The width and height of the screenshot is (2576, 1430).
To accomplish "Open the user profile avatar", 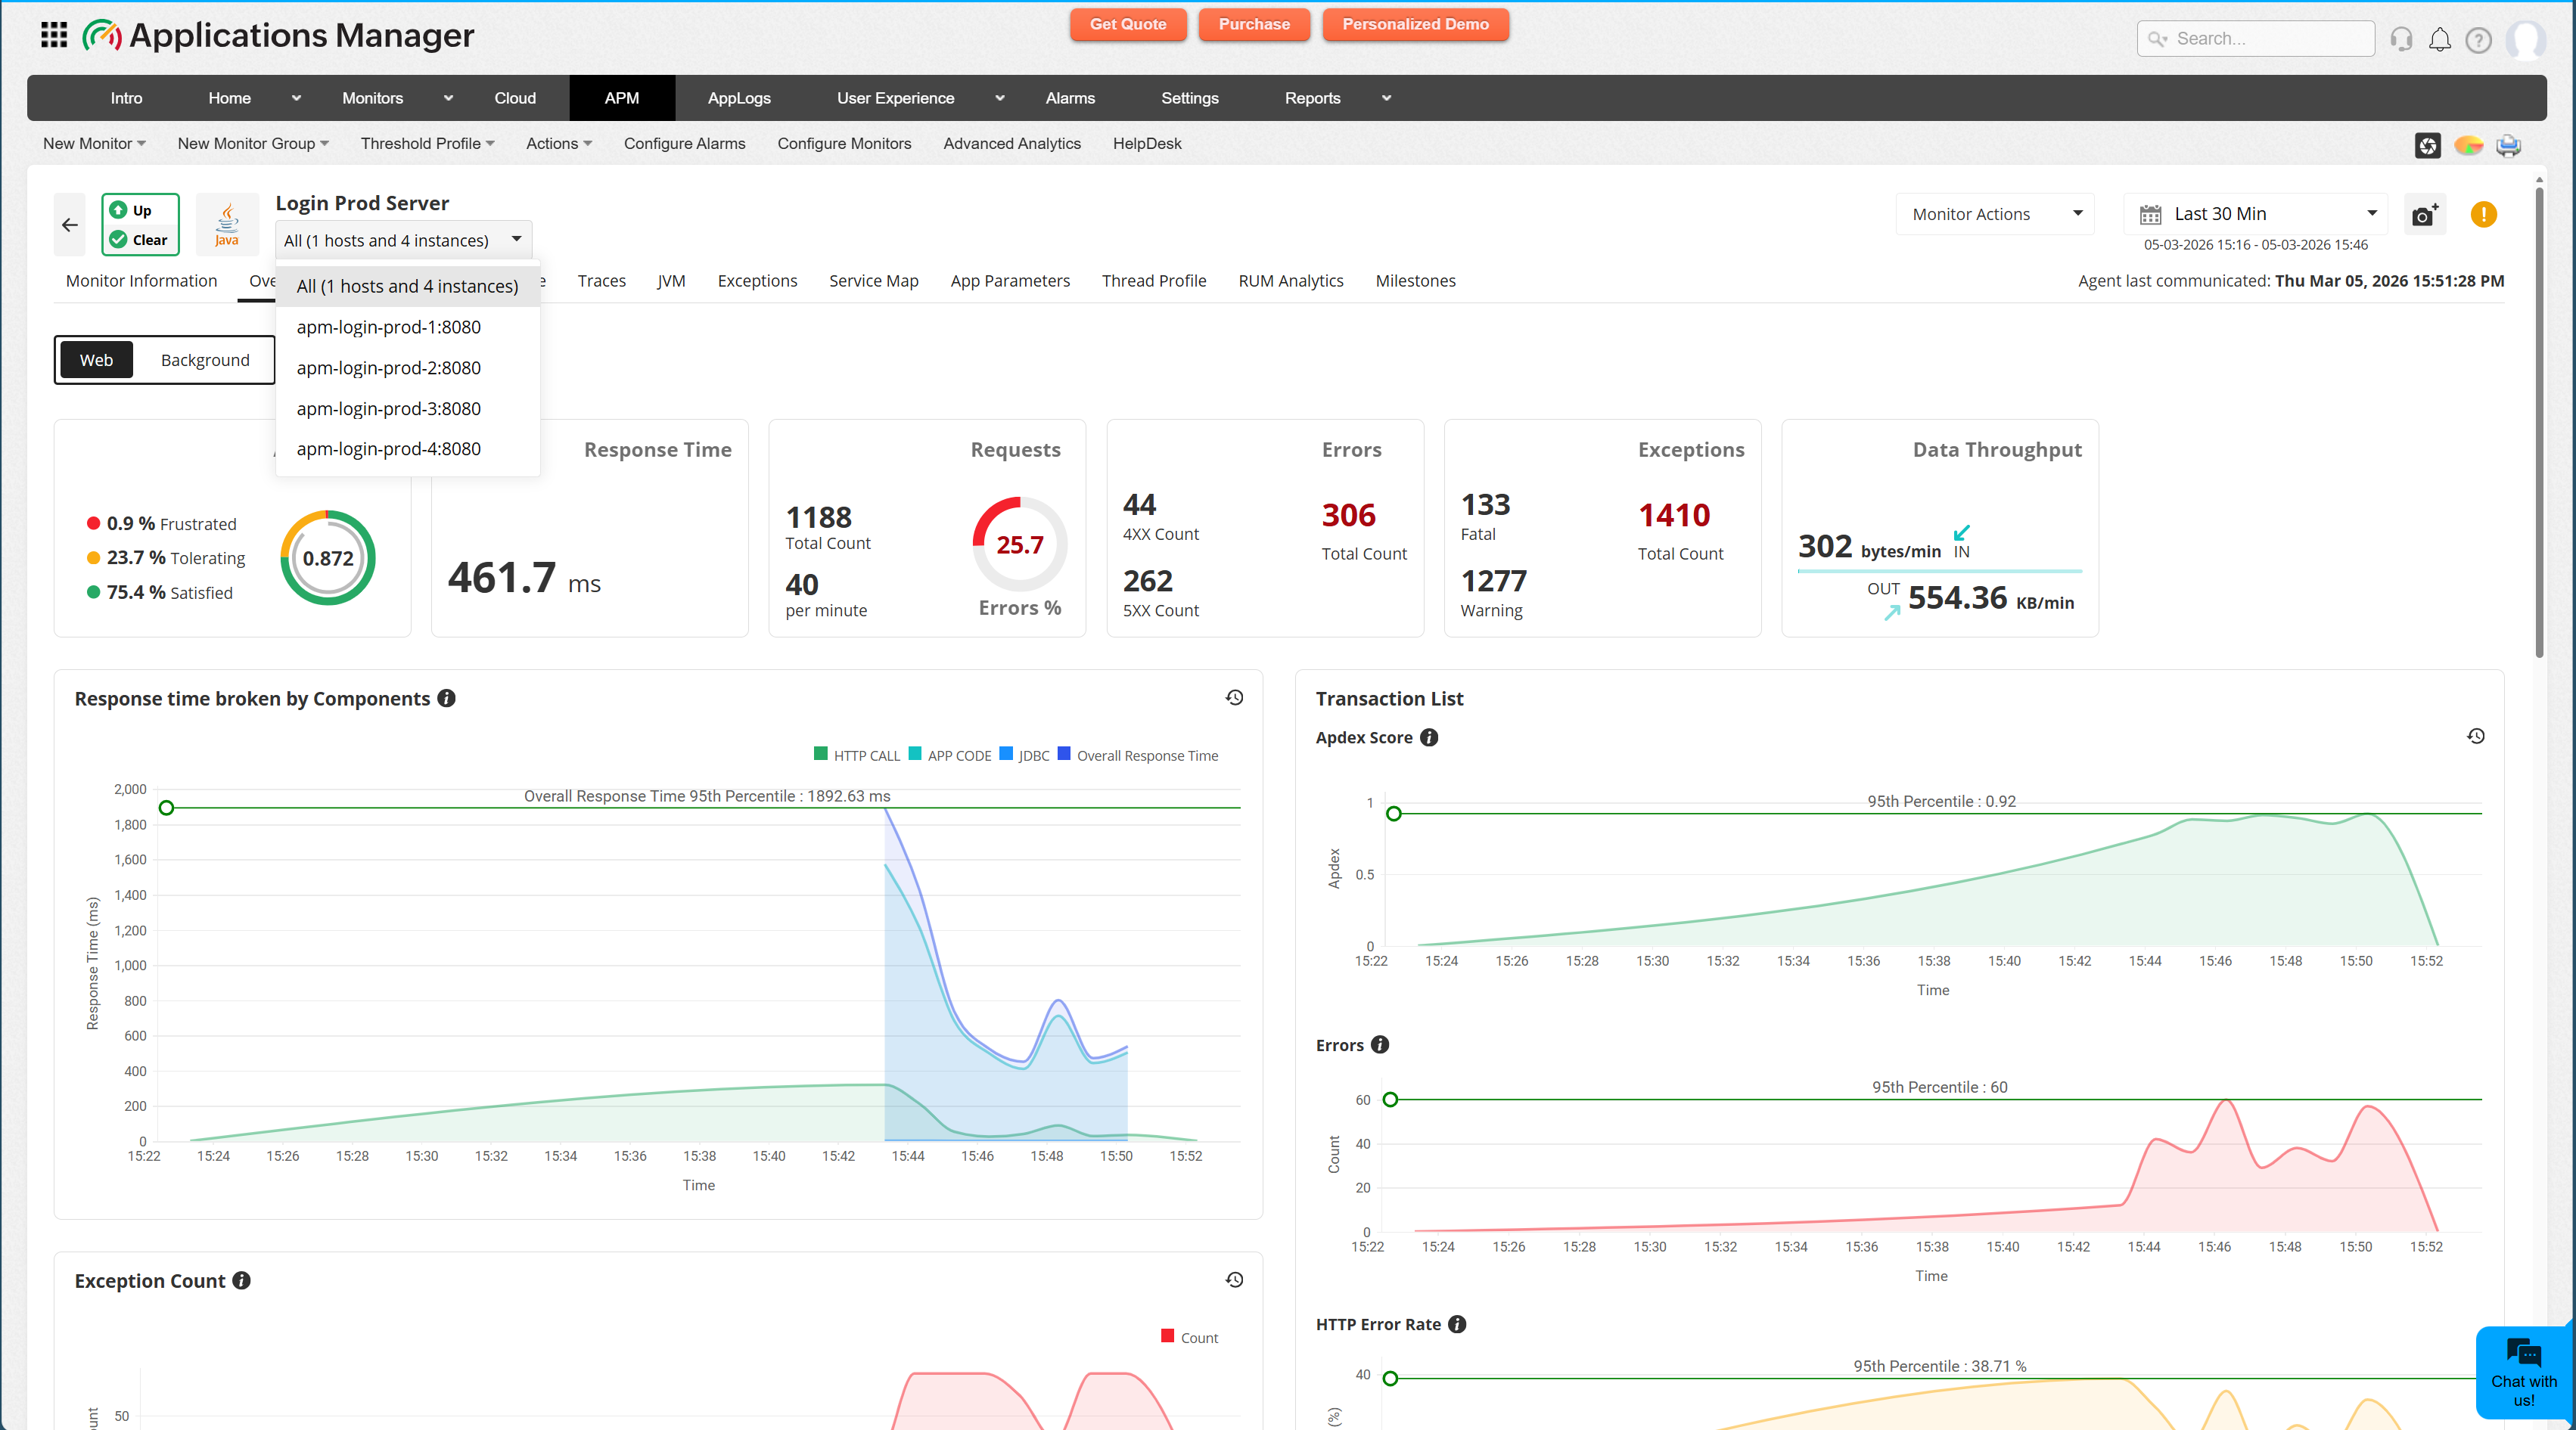I will 2527,40.
